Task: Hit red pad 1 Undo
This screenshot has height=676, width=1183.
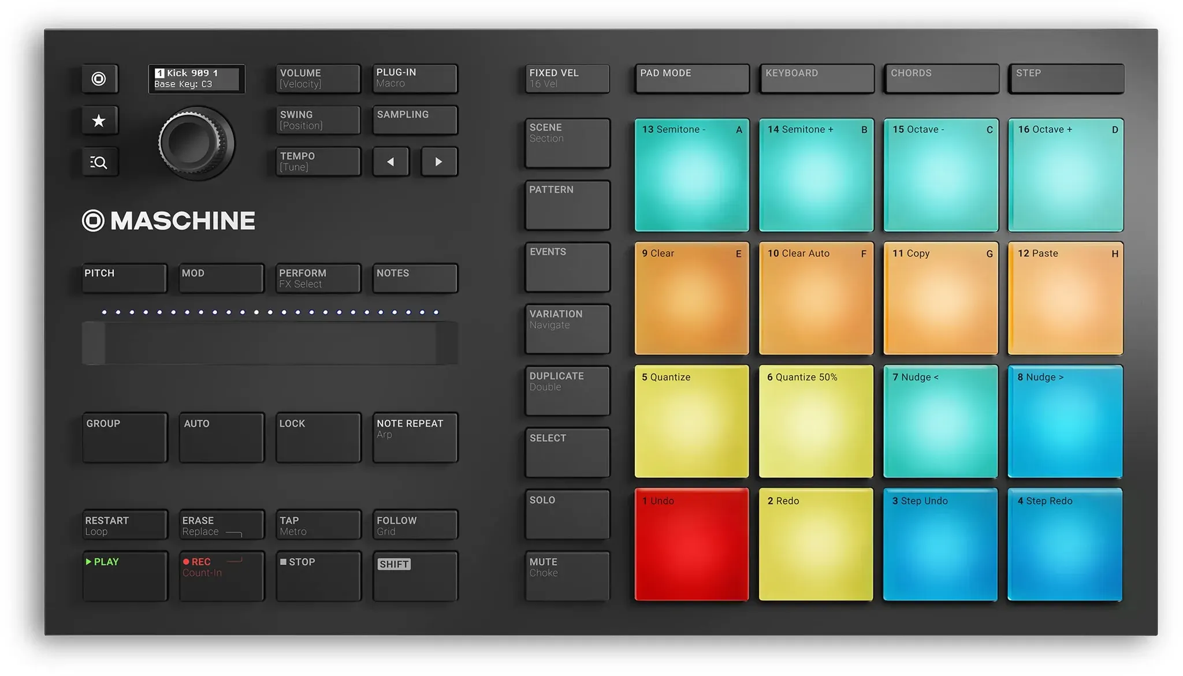Action: click(x=692, y=544)
